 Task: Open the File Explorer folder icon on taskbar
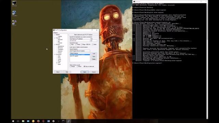coord(23,121)
